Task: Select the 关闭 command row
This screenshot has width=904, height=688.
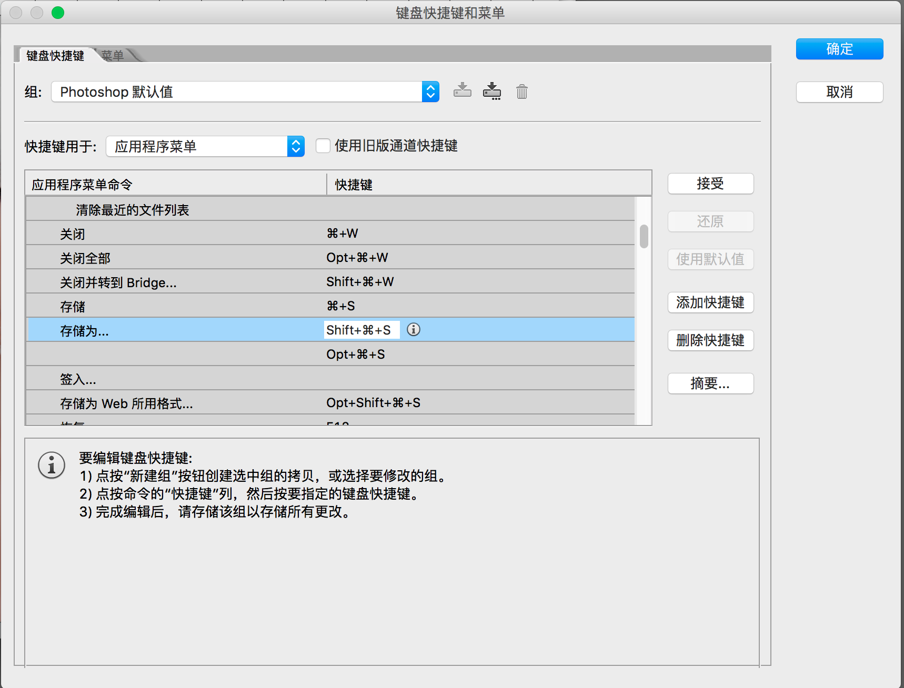Action: [x=330, y=233]
